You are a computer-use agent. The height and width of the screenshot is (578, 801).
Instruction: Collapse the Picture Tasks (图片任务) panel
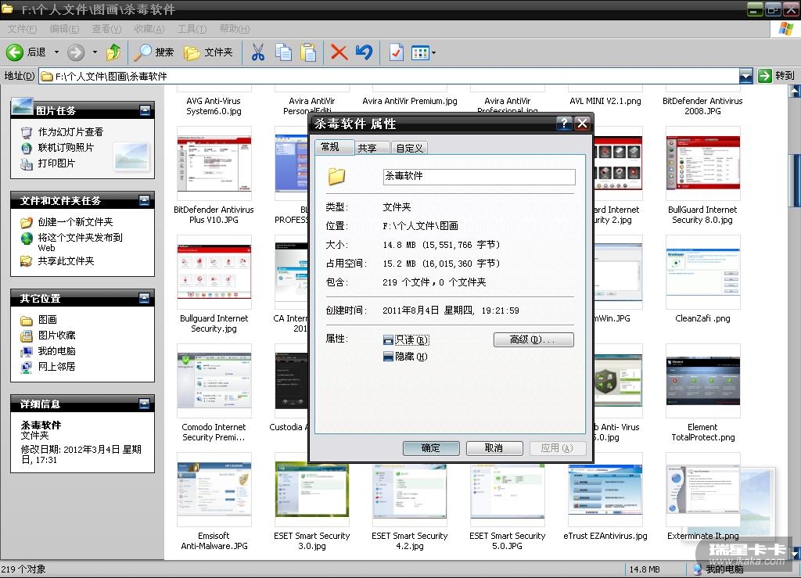pyautogui.click(x=145, y=110)
